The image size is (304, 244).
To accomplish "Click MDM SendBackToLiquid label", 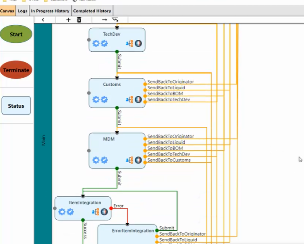I will (166, 142).
